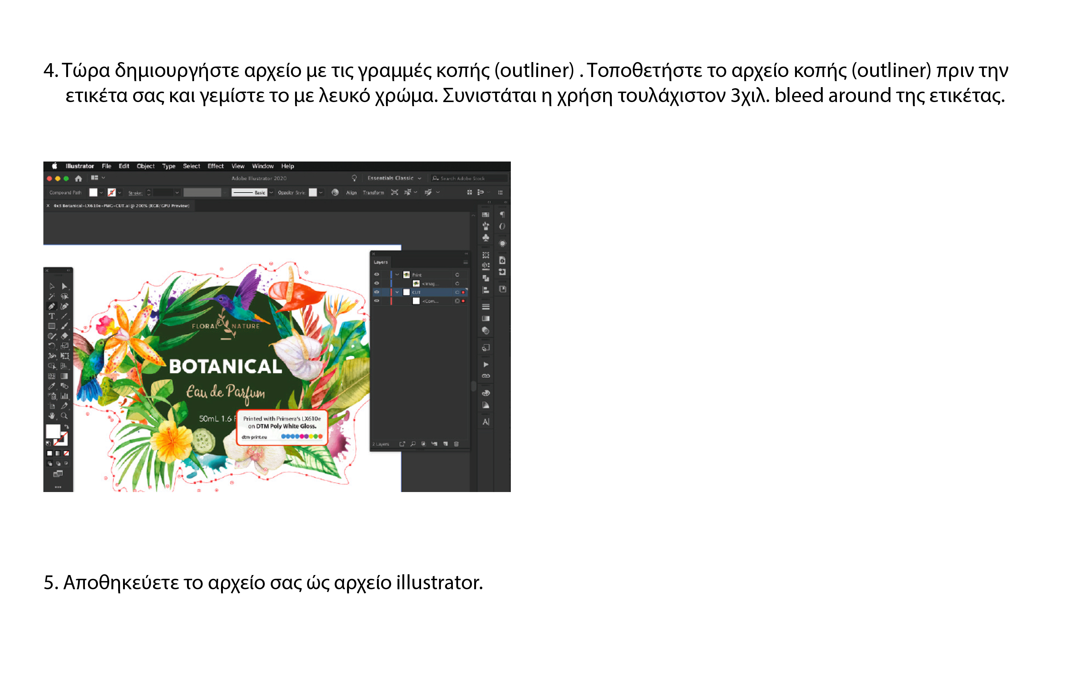Select the Pen tool

[52, 306]
